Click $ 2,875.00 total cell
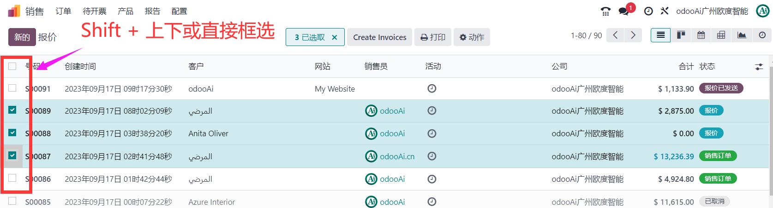The width and height of the screenshot is (773, 208). click(676, 111)
